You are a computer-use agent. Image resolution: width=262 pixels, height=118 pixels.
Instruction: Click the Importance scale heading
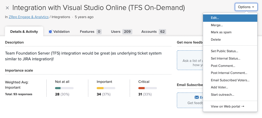[x=19, y=71]
